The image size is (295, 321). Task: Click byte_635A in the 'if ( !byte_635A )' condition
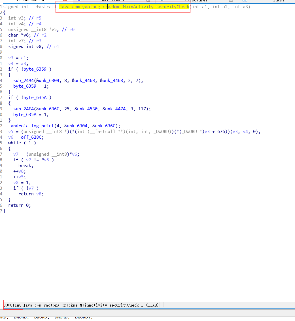[35, 98]
